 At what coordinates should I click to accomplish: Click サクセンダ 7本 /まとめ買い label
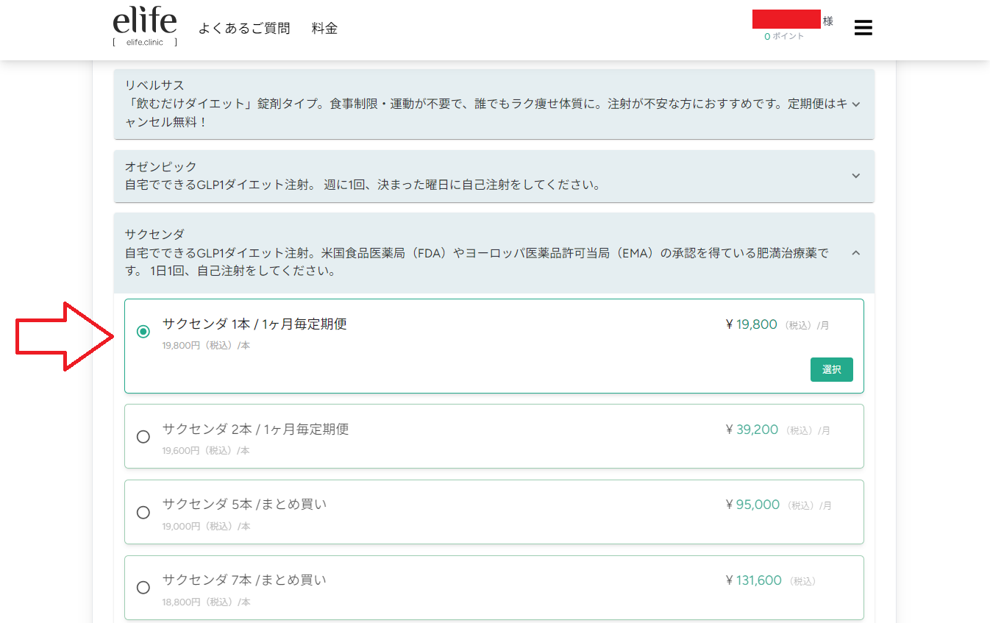click(244, 580)
